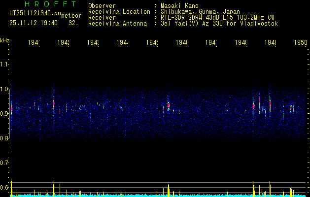The height and width of the screenshot is (197, 310).
Task: Click the red echo streak at 1949
Action: pyautogui.click(x=270, y=103)
